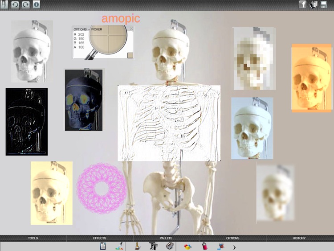The height and width of the screenshot is (251, 334).
Task: Click the G 190 value
Action: [79, 39]
